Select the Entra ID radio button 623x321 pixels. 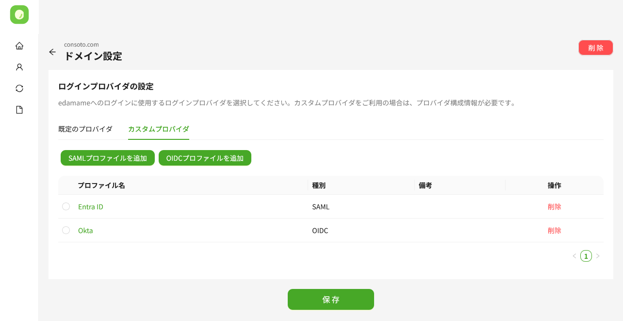point(66,206)
